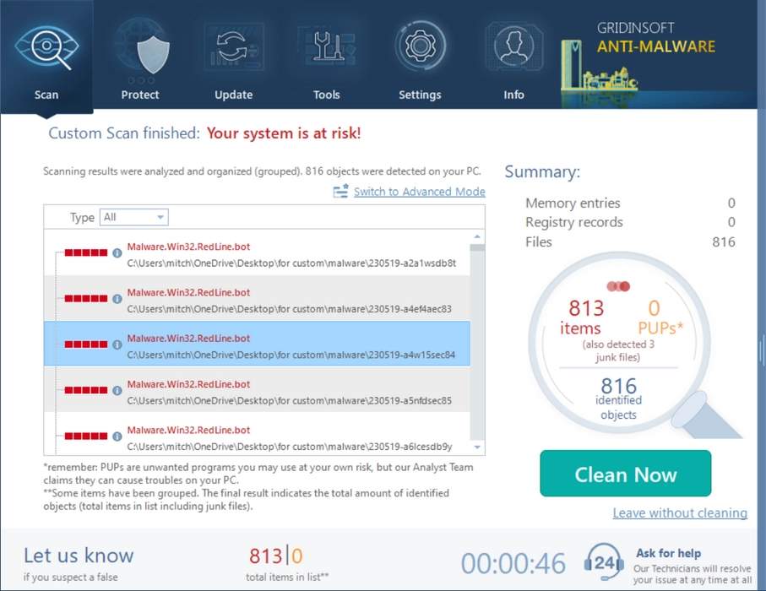Click info icon beside first RedLine.bot entry
The height and width of the screenshot is (591, 766).
117,253
